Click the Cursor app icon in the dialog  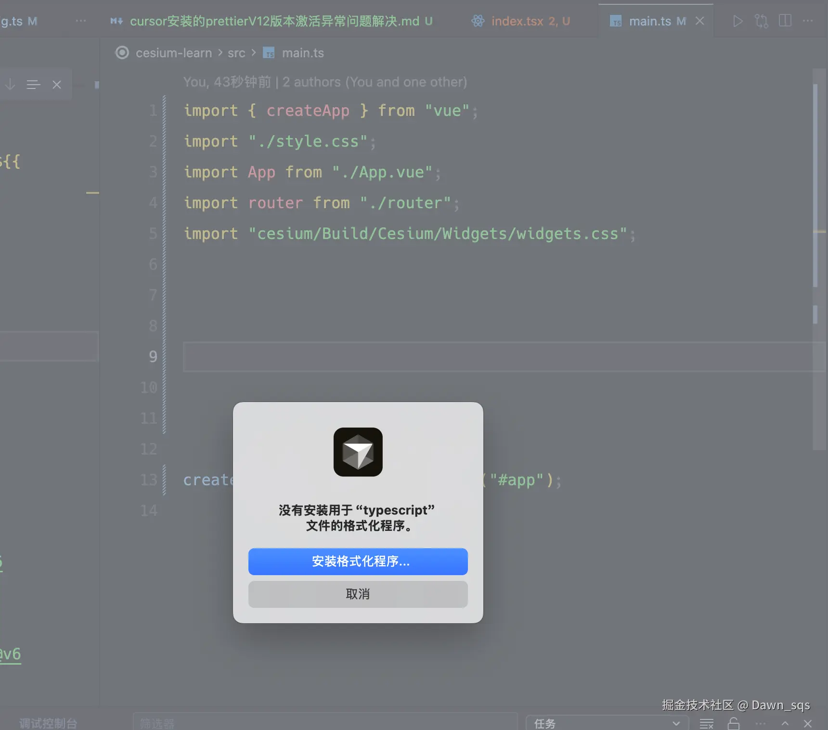tap(358, 452)
